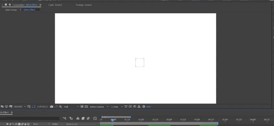
Task: Toggle Draft 3D in the timeline
Action: [x=71, y=119]
